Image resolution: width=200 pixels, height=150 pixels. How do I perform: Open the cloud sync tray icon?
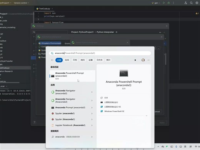pyautogui.click(x=163, y=147)
